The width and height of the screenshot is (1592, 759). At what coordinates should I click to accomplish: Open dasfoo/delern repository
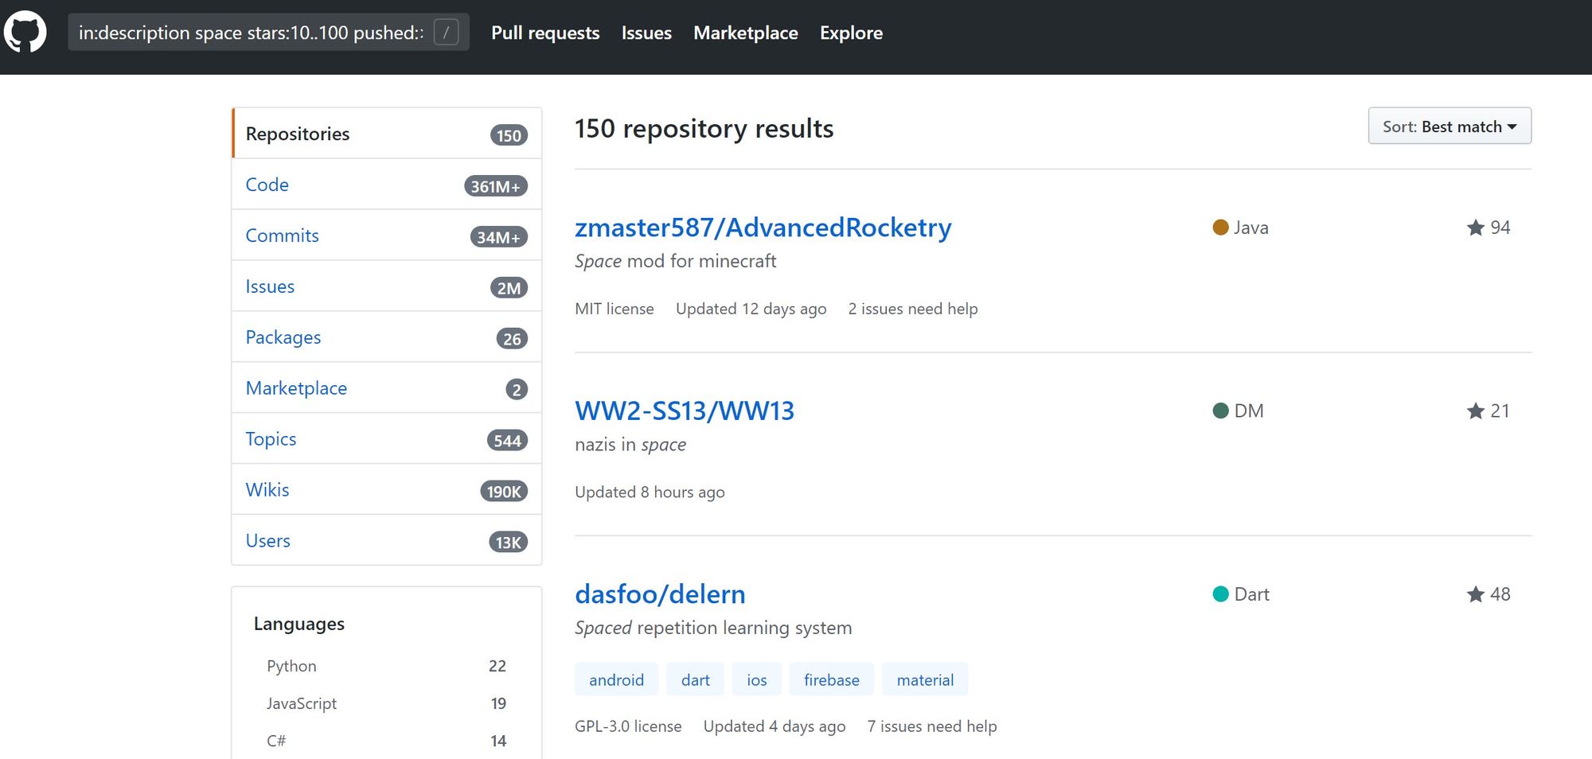(660, 594)
